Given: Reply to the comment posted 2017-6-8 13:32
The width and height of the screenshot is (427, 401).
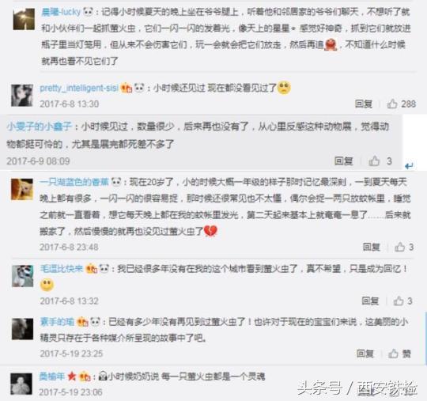Looking at the screenshot, I should point(370,301).
